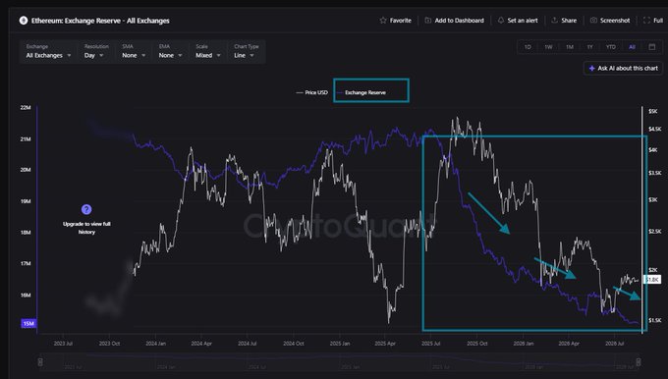Toggle the Exchange Reserve legend series
Viewport: 668px width, 379px height.
click(x=361, y=92)
